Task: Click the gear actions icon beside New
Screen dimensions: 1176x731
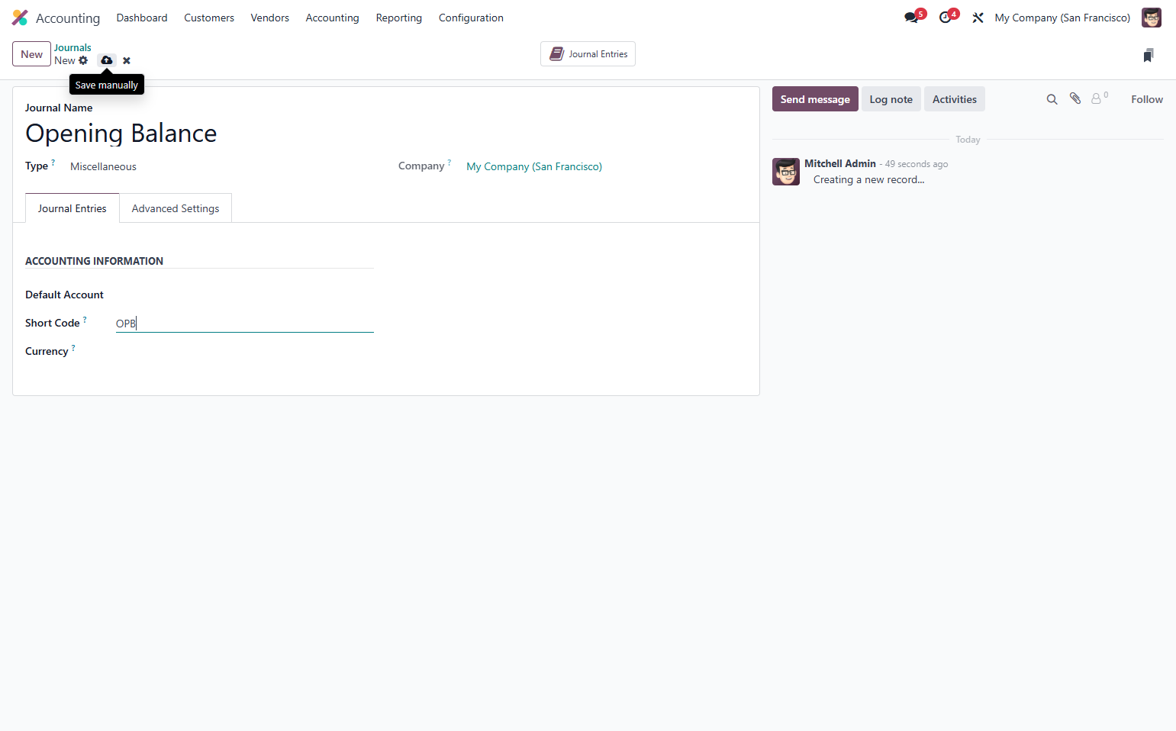Action: click(83, 60)
